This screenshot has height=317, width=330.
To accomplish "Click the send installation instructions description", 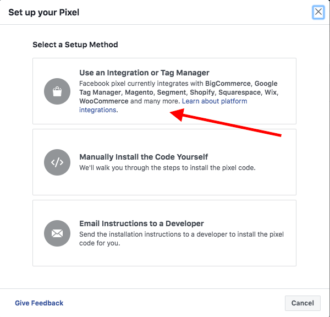I will pyautogui.click(x=180, y=235).
